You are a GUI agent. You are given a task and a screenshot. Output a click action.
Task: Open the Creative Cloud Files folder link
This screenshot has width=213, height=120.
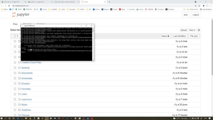31,62
